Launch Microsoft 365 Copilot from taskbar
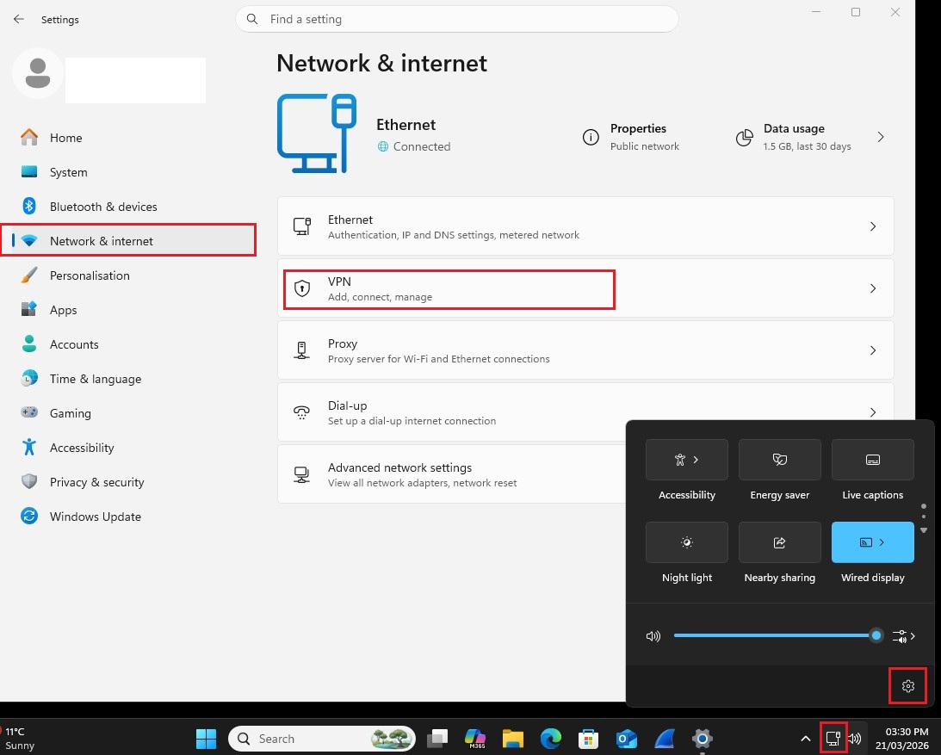The image size is (941, 755). click(475, 739)
